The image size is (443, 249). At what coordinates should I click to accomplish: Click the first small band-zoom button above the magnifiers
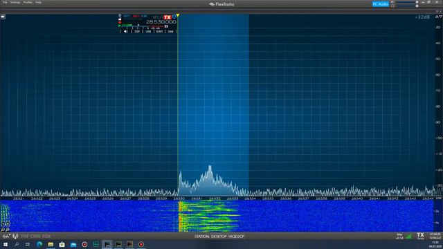pos(3,223)
